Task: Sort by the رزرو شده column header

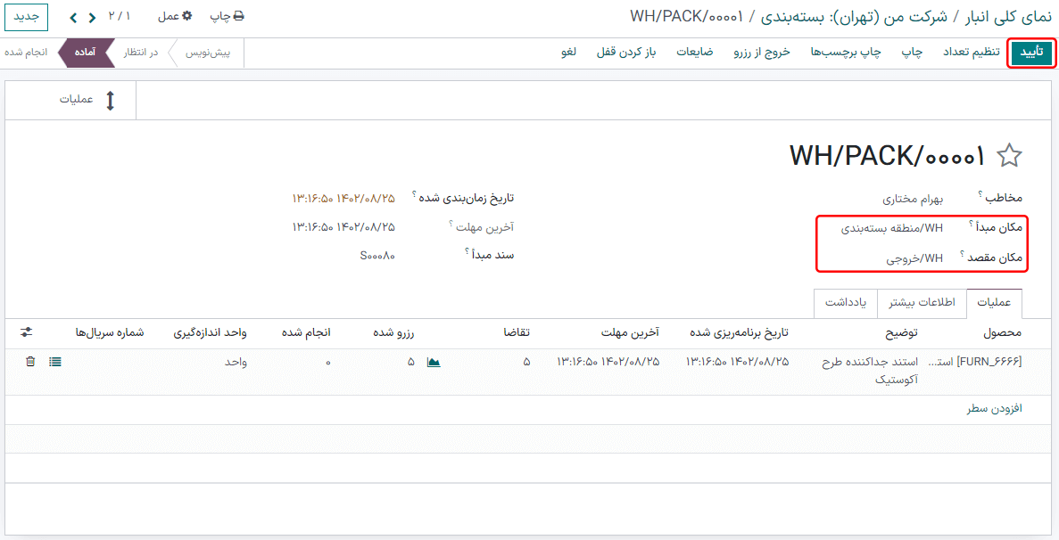Action: pyautogui.click(x=393, y=332)
